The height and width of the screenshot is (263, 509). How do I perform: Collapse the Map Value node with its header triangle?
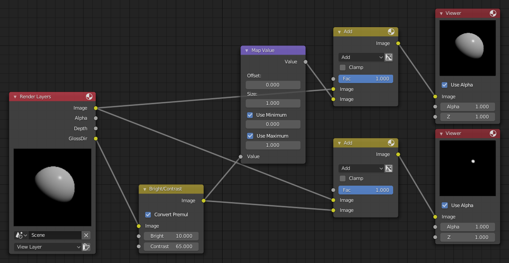247,50
